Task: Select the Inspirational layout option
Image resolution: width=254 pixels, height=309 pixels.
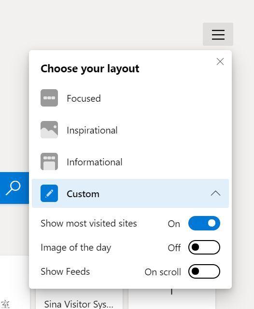Action: (x=130, y=130)
